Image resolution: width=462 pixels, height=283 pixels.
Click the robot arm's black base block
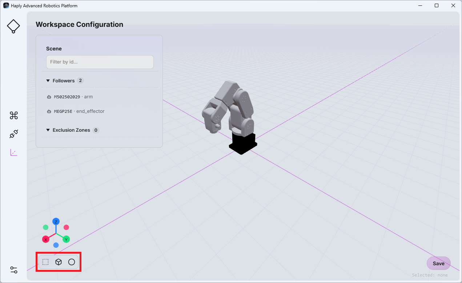click(243, 144)
